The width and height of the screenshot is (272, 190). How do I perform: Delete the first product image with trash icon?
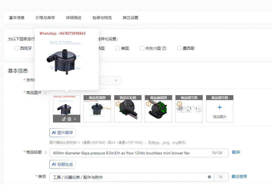pos(70,119)
